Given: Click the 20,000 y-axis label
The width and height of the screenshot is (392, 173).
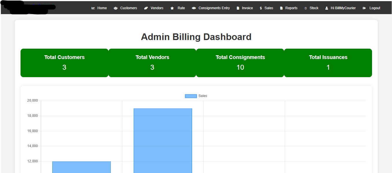Looking at the screenshot, I should click(x=33, y=100).
